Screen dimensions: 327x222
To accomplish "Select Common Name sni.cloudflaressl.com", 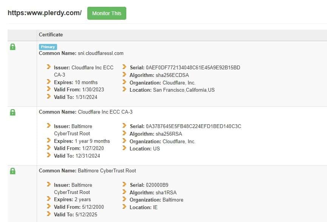I will pos(81,53).
